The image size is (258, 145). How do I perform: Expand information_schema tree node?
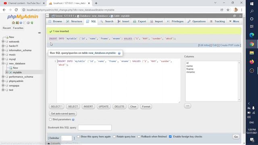3,50
